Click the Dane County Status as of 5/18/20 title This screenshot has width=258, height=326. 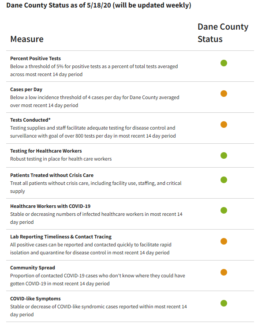pos(99,5)
